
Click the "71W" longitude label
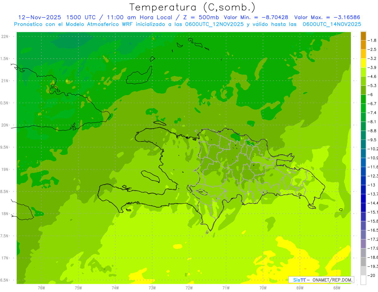point(226,288)
